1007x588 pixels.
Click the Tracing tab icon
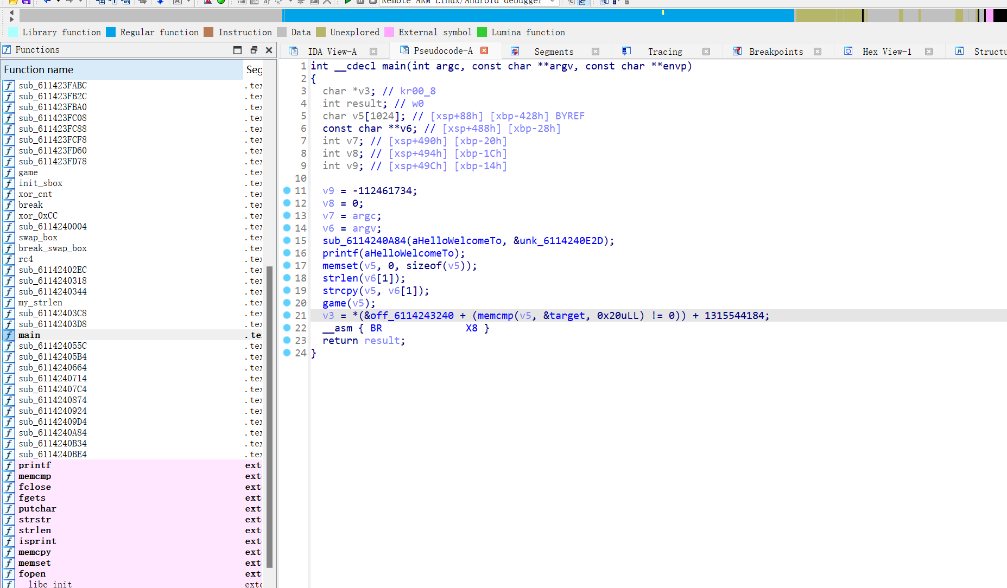click(626, 52)
